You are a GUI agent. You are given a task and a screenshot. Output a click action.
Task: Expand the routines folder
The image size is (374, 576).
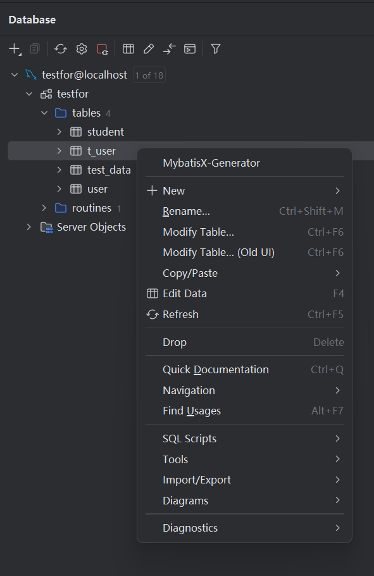pyautogui.click(x=44, y=208)
